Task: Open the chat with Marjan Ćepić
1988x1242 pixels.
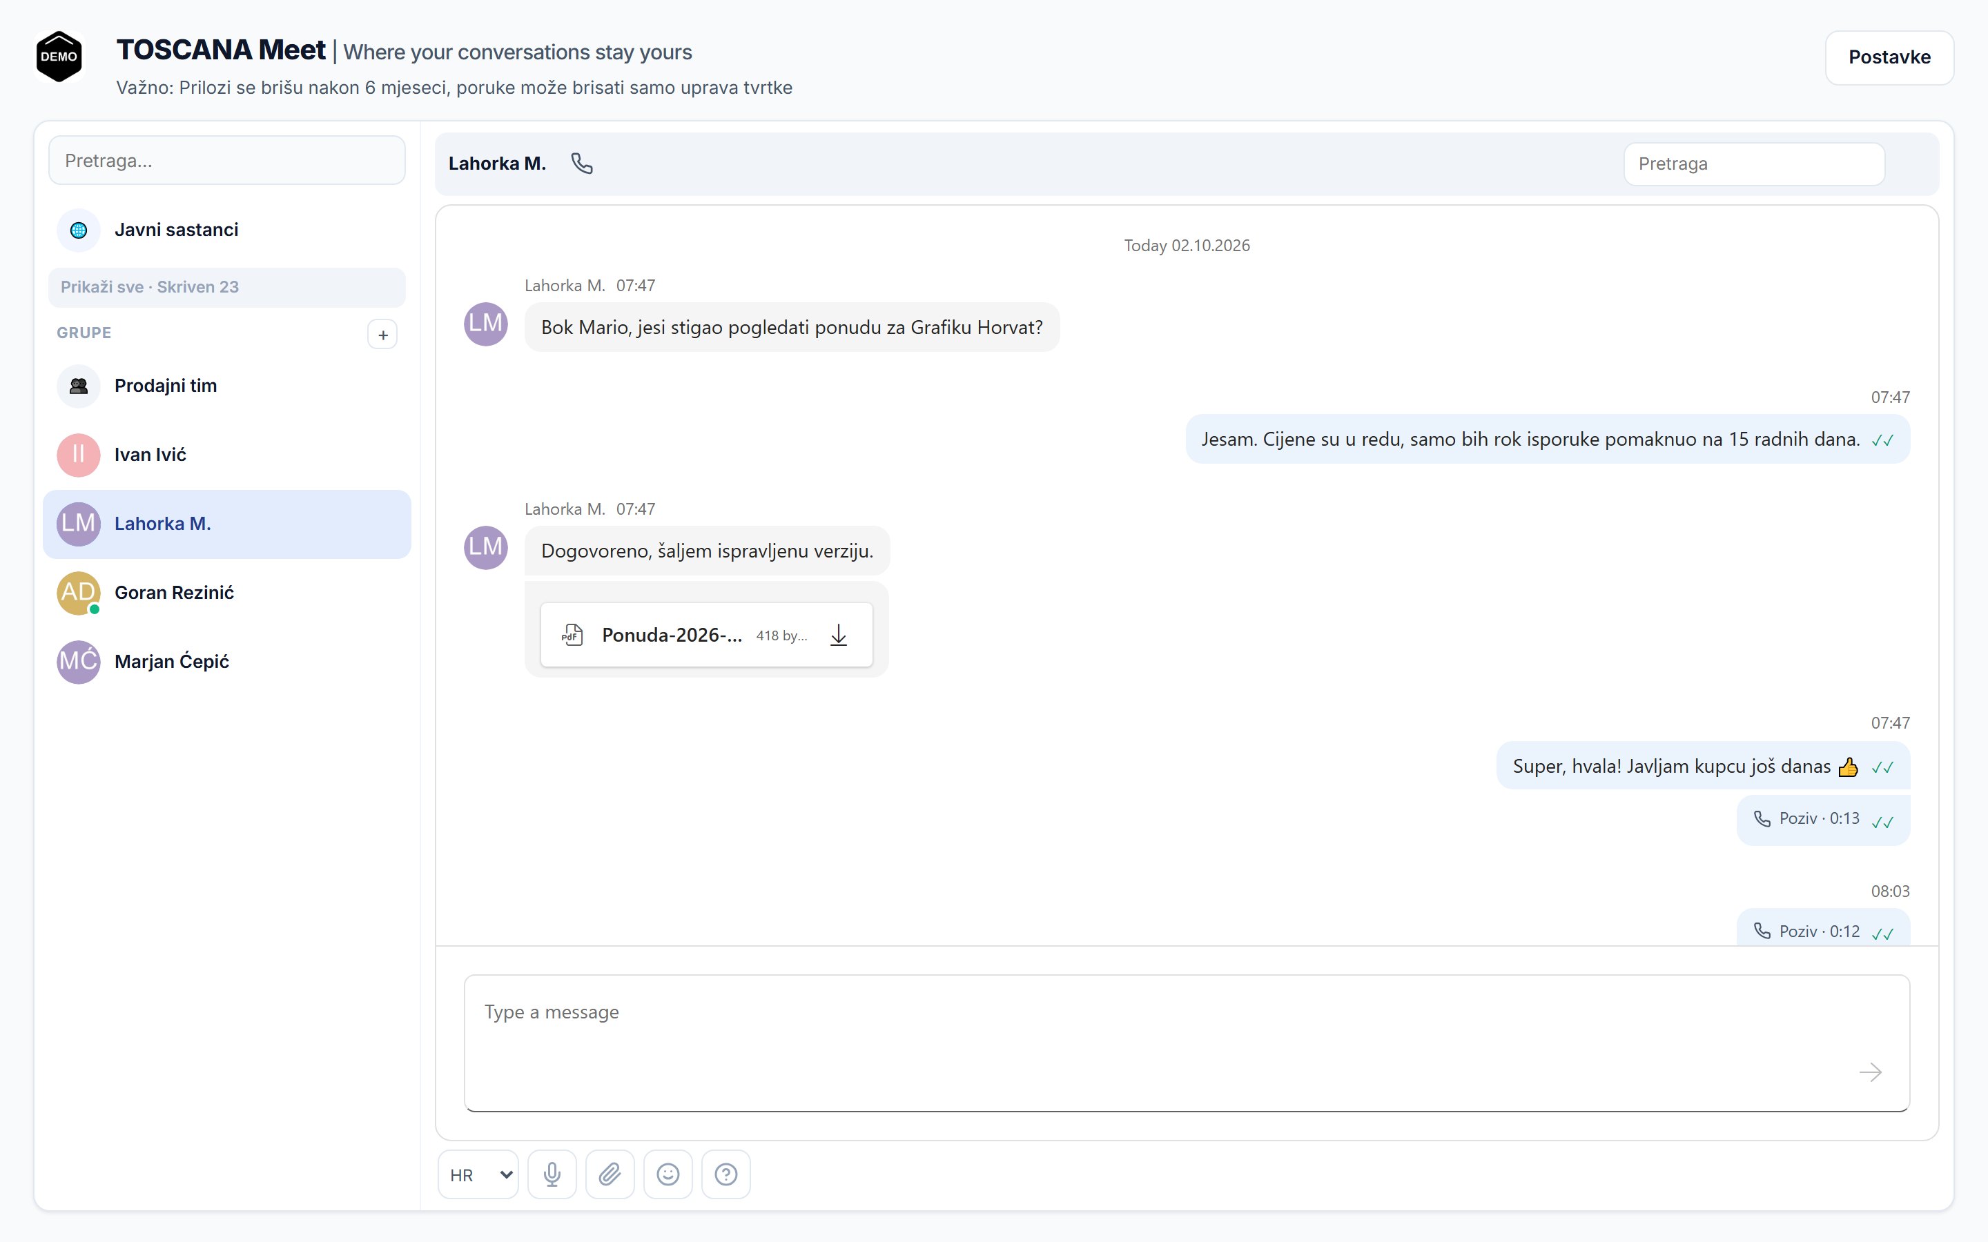Action: tap(226, 662)
